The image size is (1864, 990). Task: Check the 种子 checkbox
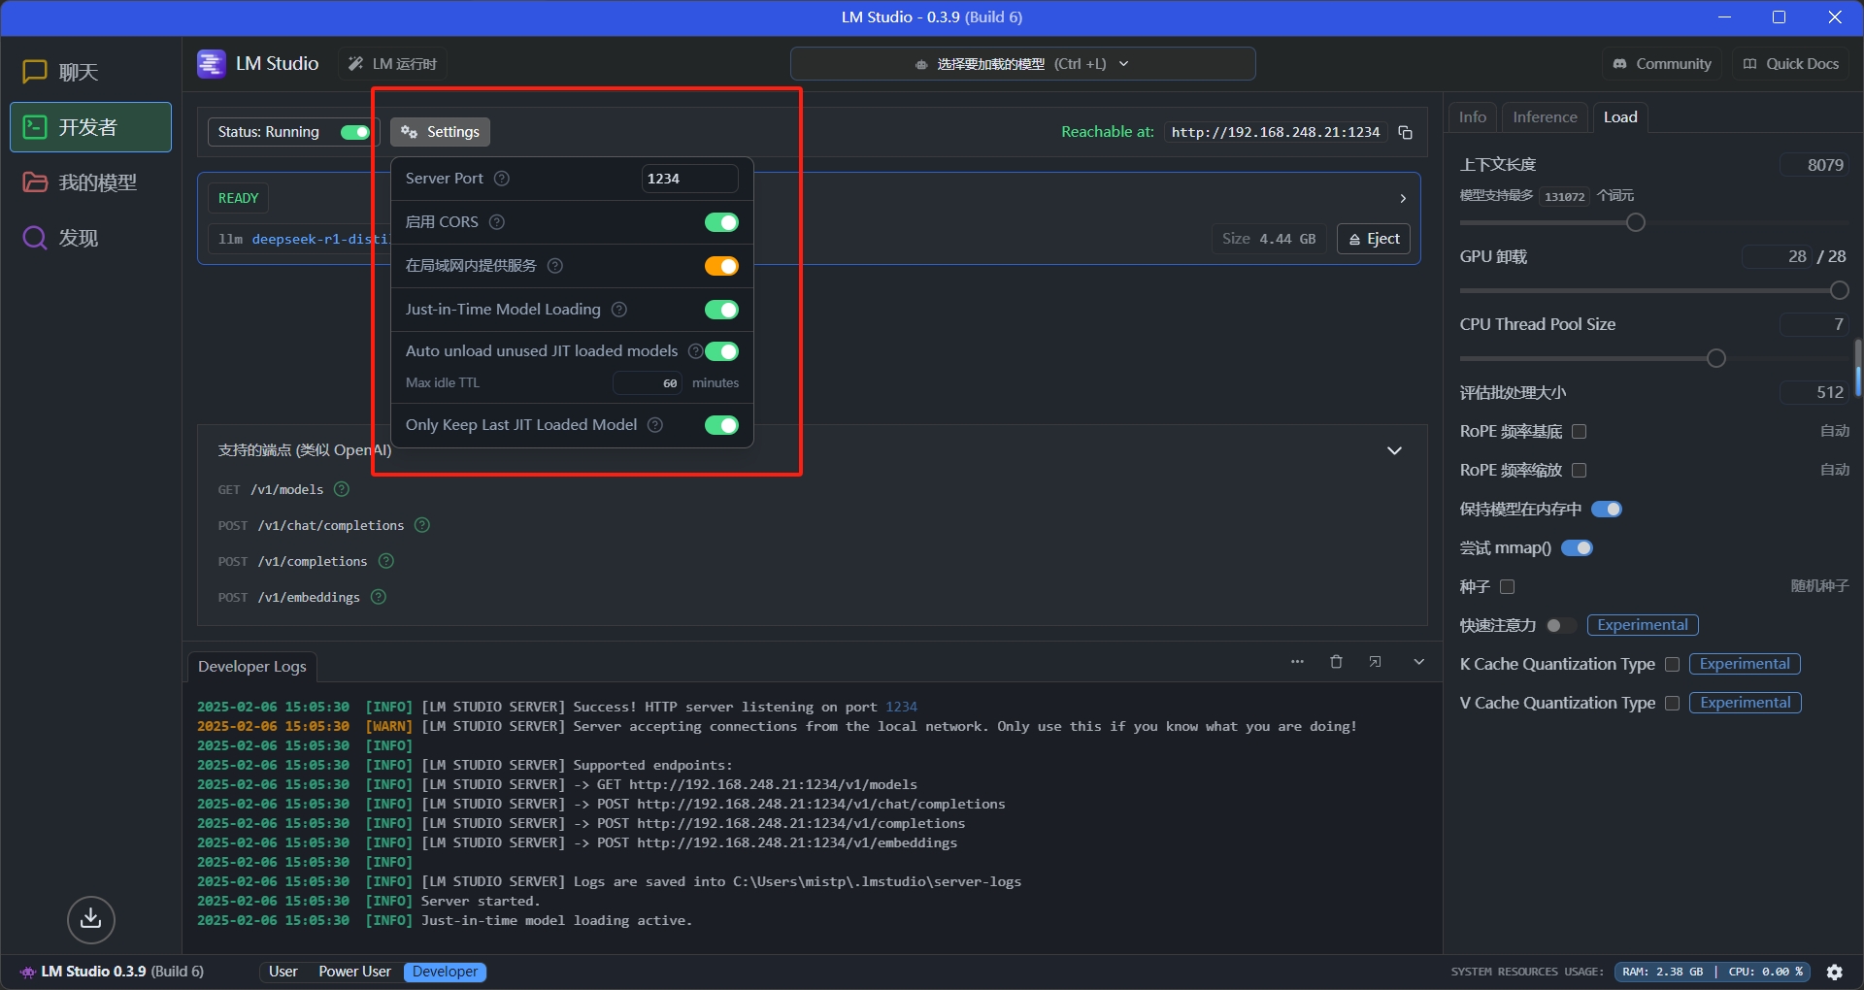tap(1508, 586)
